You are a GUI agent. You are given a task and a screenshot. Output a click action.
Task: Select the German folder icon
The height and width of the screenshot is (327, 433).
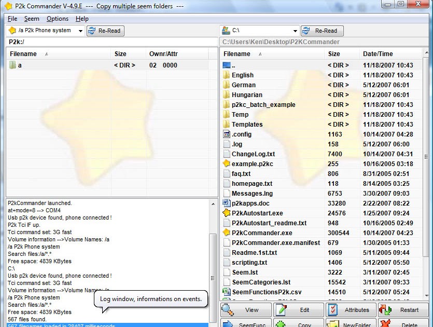(x=226, y=85)
